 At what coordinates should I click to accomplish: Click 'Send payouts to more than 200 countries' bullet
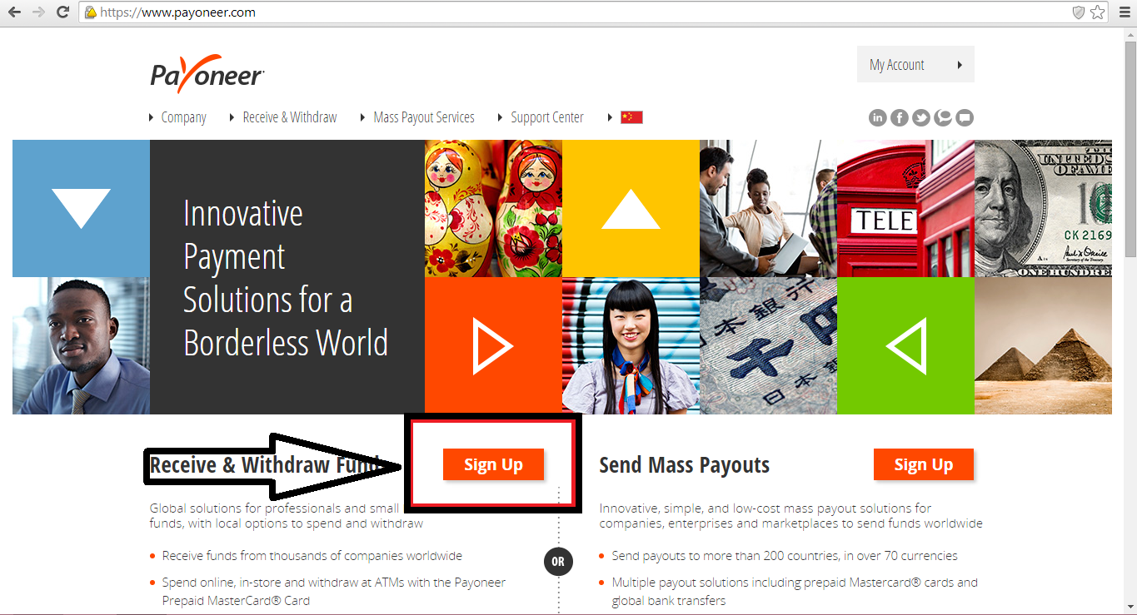(x=785, y=555)
